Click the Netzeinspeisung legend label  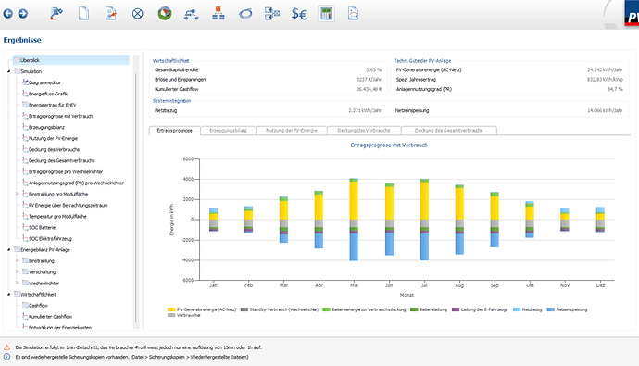571,309
